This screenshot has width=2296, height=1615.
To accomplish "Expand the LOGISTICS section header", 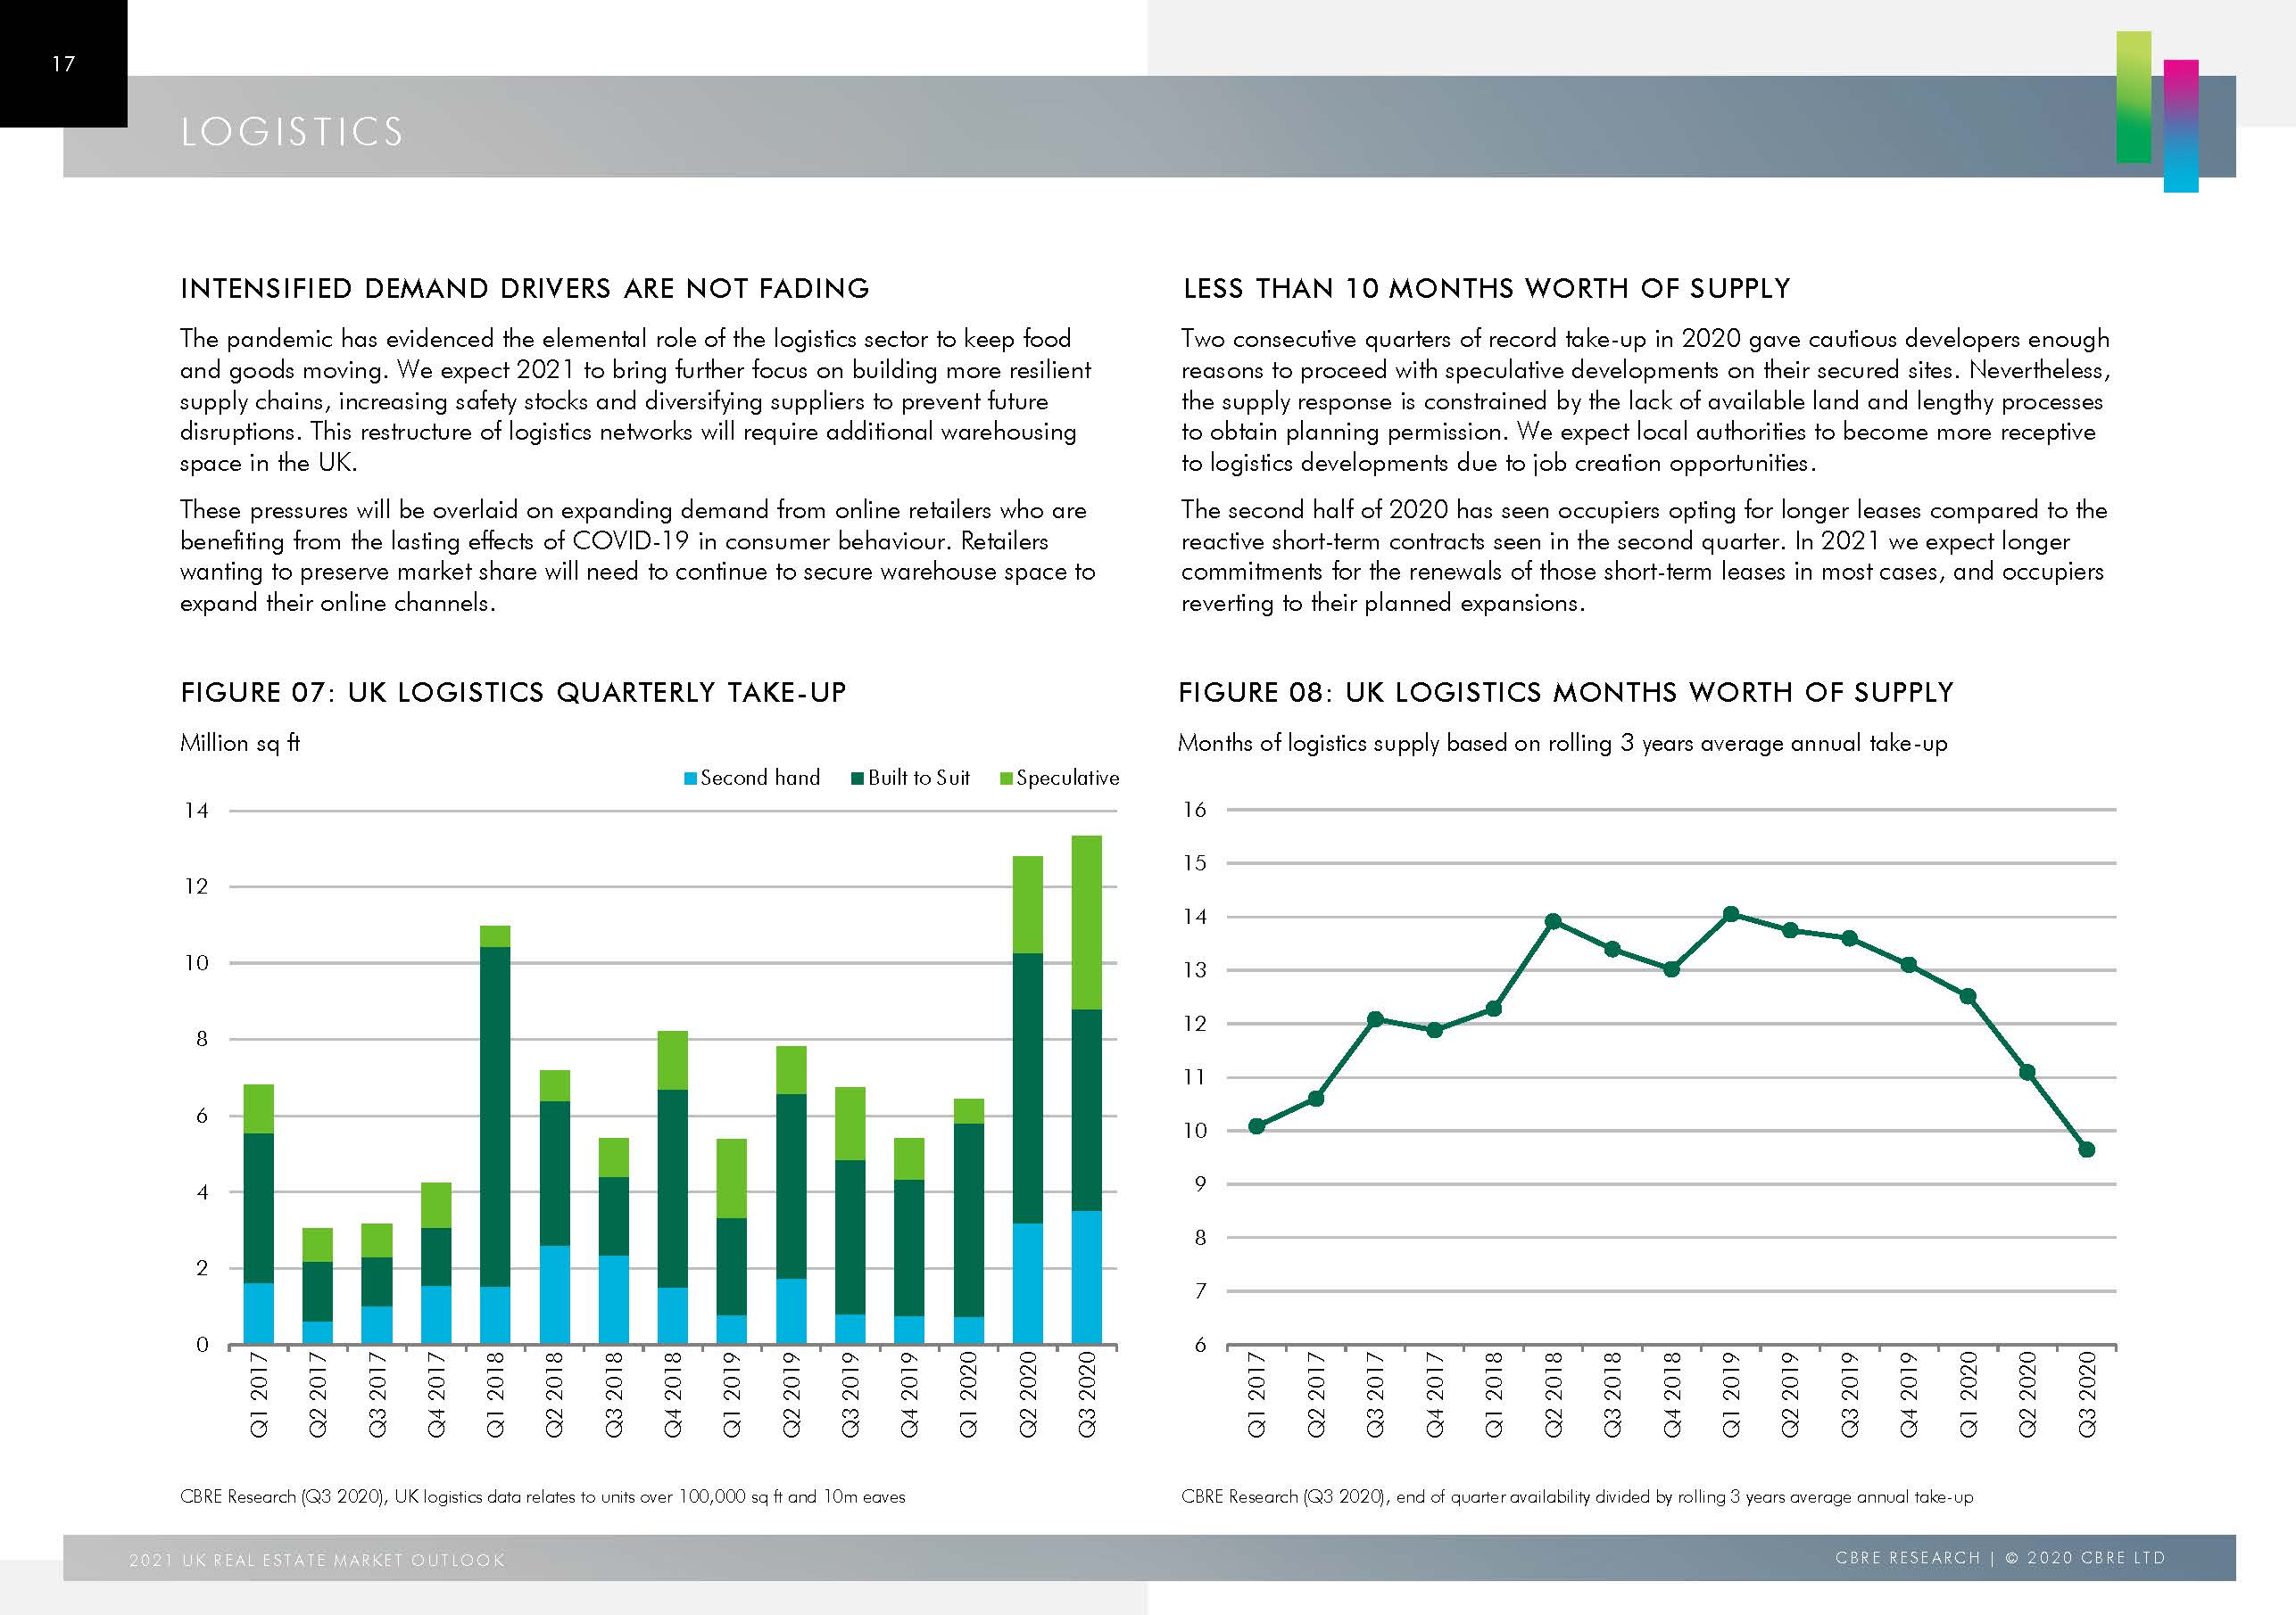I will pos(292,130).
